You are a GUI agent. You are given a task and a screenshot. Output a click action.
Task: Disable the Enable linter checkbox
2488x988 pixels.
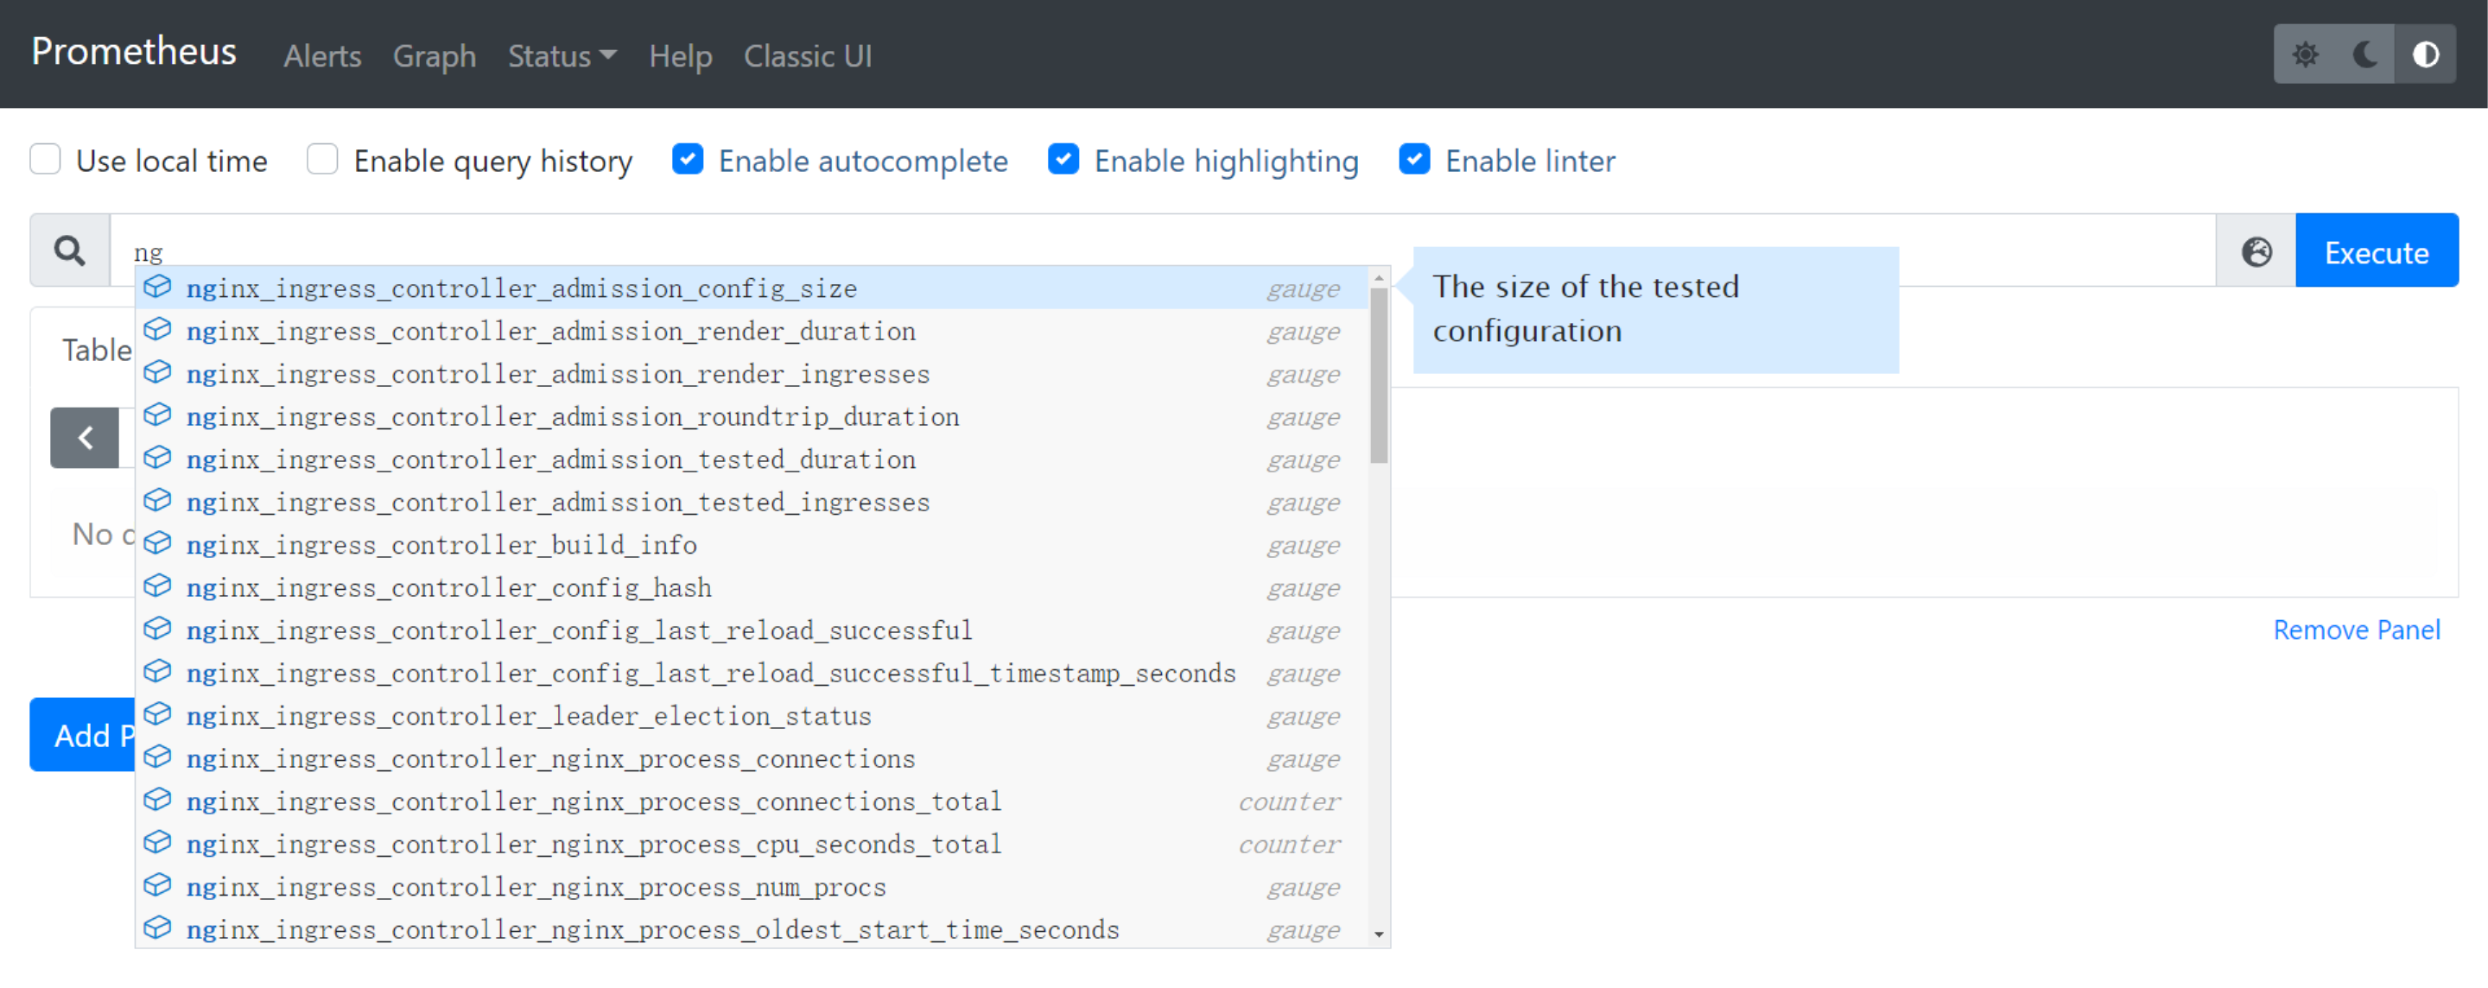(1414, 160)
